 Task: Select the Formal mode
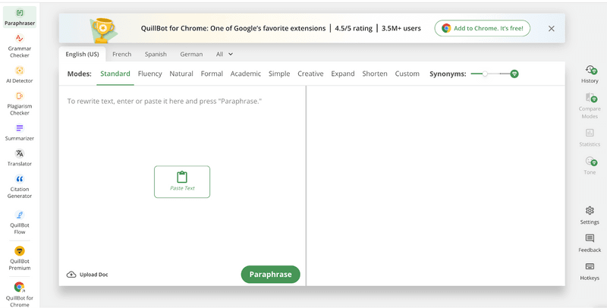tap(212, 74)
